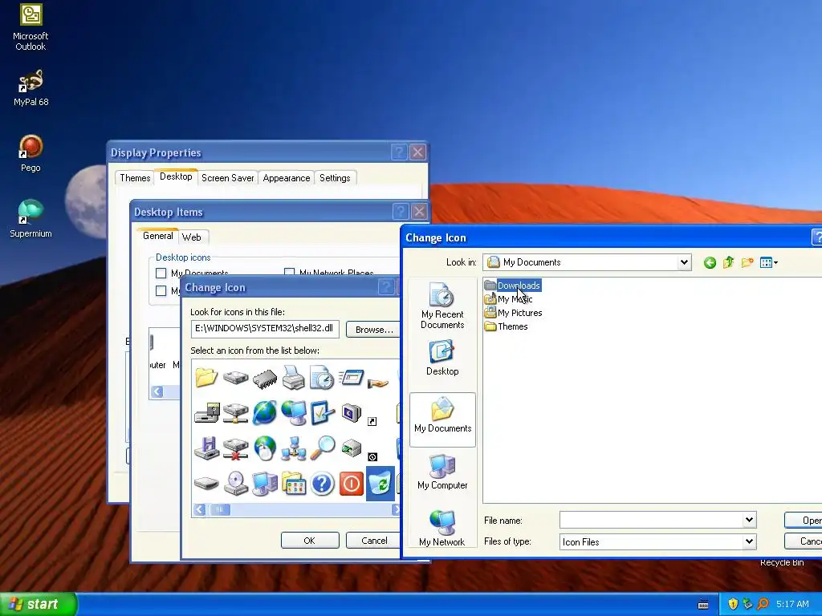Screen dimensions: 822x616
Task: Open My Network in places bar
Action: click(442, 528)
